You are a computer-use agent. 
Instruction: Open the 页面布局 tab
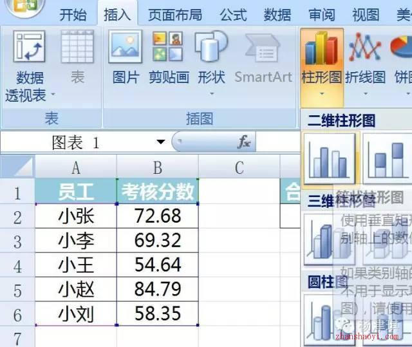(x=175, y=15)
